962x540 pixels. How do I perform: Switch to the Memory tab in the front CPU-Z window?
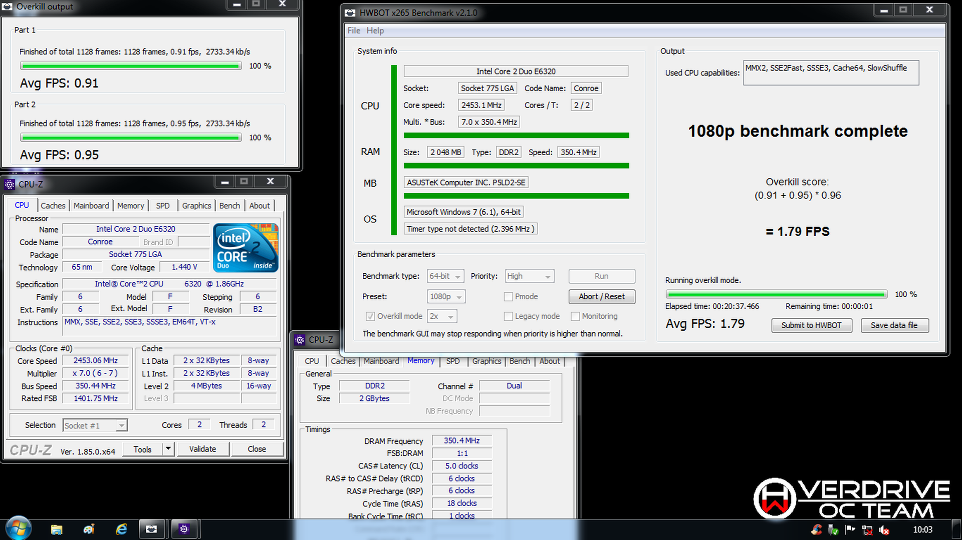pyautogui.click(x=130, y=206)
